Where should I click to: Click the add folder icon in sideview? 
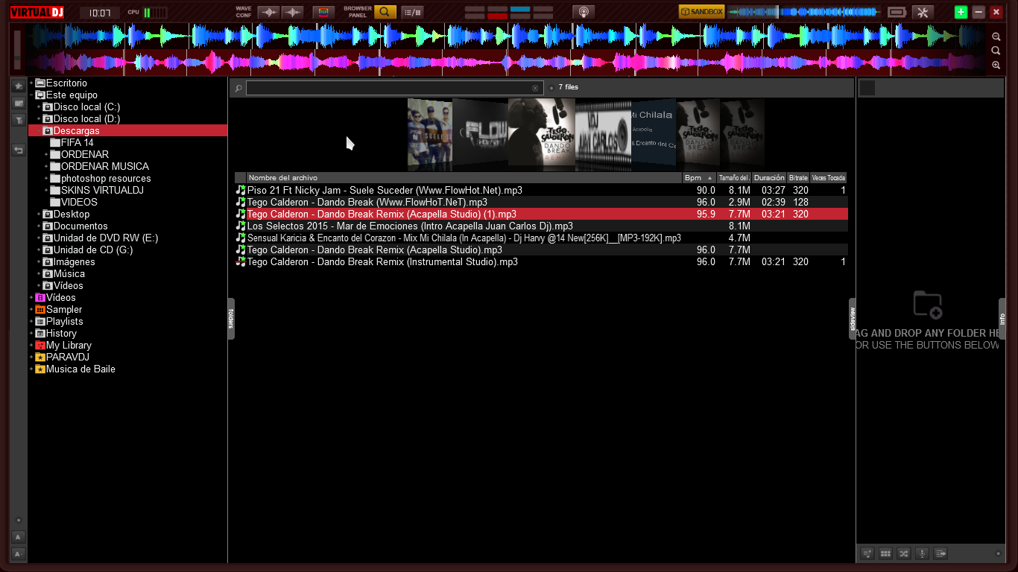click(x=928, y=305)
